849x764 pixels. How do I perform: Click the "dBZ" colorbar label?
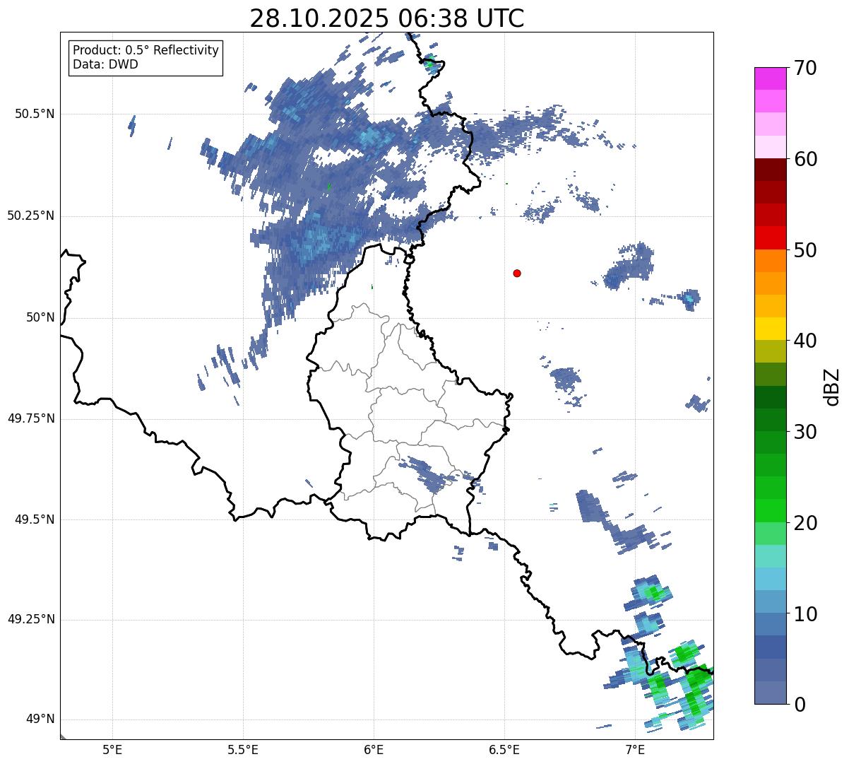(x=833, y=387)
